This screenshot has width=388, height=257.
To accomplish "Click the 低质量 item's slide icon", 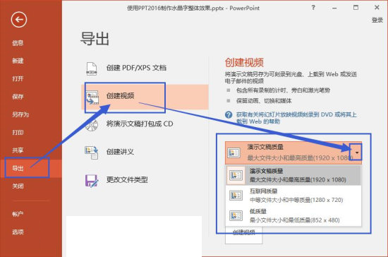I will point(236,216).
